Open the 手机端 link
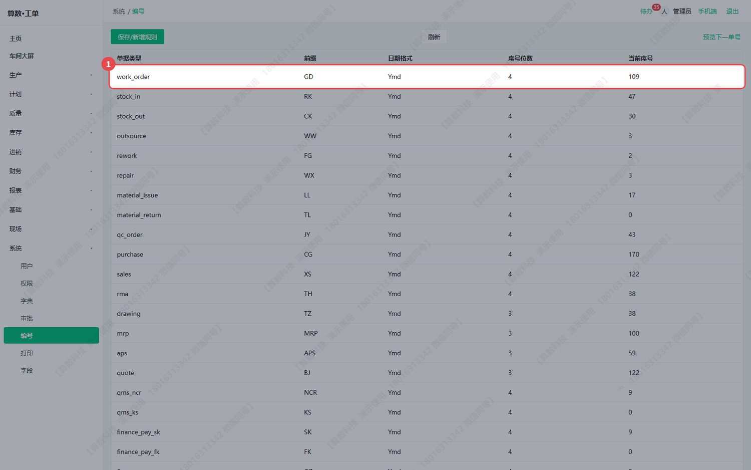The width and height of the screenshot is (751, 470). pyautogui.click(x=707, y=12)
